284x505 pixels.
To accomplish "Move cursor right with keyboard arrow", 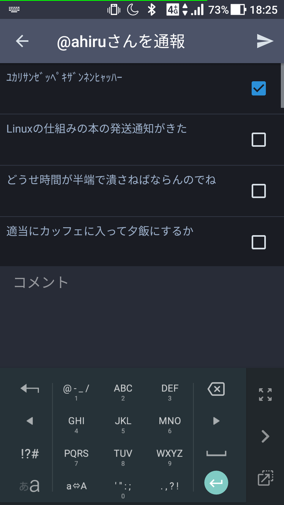I will [216, 421].
